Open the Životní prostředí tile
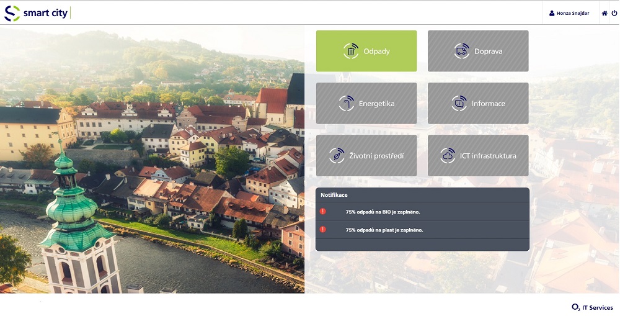Screen dimensions: 620x316 coord(366,156)
